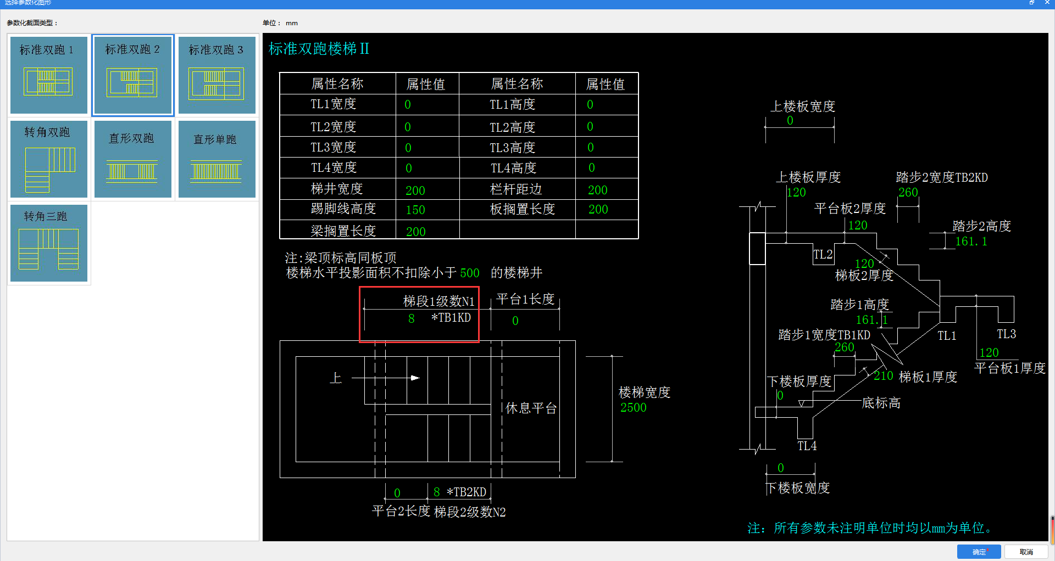Edit the 平台板1厚度 value 120

[x=989, y=352]
